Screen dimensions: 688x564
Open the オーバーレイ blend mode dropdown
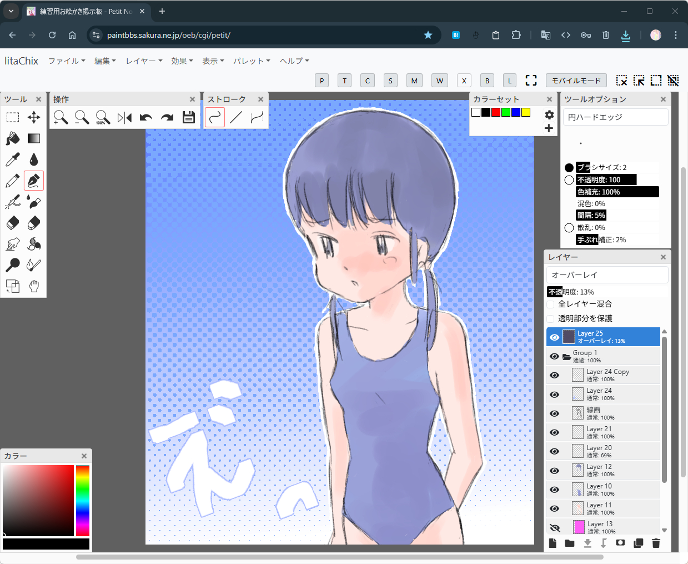click(x=607, y=274)
